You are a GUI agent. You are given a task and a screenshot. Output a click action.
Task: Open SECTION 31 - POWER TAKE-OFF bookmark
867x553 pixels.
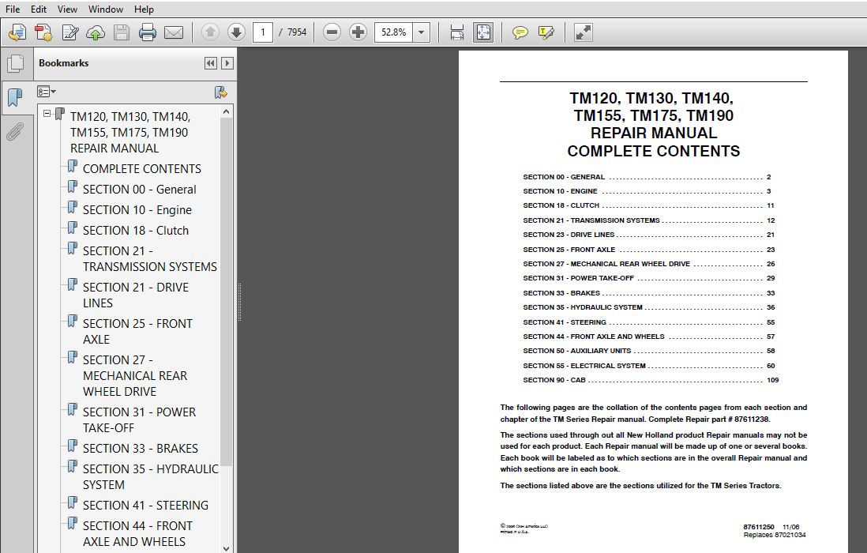click(139, 419)
